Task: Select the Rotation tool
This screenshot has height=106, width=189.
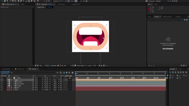Action: 10,1
